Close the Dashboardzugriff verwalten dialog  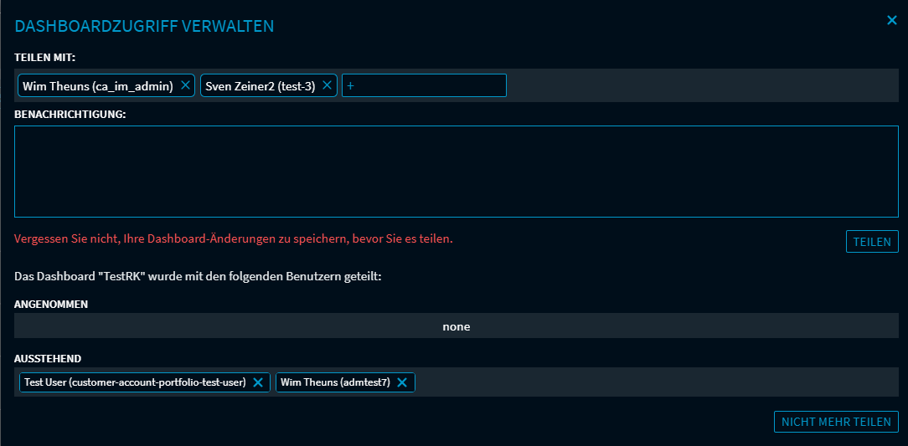point(892,20)
